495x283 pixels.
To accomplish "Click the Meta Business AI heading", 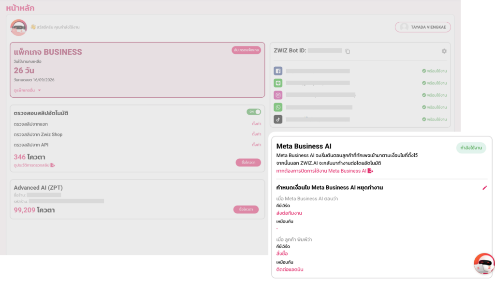I will tap(304, 146).
